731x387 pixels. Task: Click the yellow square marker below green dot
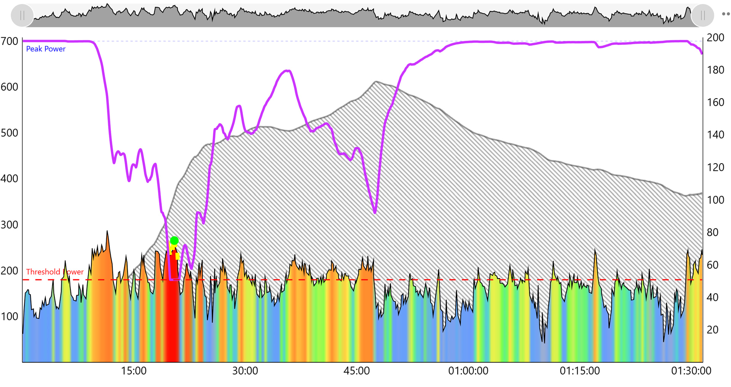[x=177, y=256]
